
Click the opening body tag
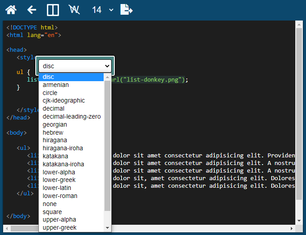[17, 133]
